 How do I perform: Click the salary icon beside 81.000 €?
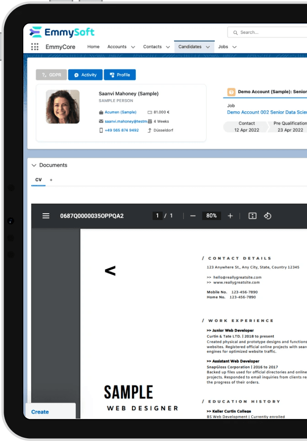click(x=150, y=112)
